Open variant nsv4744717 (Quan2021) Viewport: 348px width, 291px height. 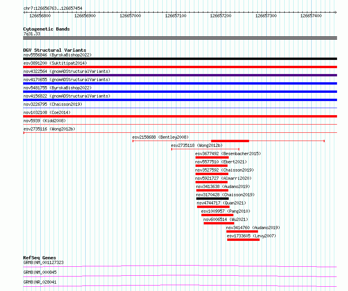(x=221, y=203)
